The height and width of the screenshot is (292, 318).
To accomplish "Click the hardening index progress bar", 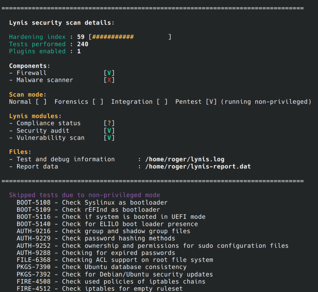I will click(x=130, y=37).
